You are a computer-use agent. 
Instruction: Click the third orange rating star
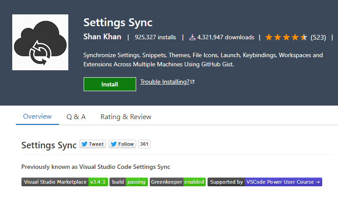286,38
